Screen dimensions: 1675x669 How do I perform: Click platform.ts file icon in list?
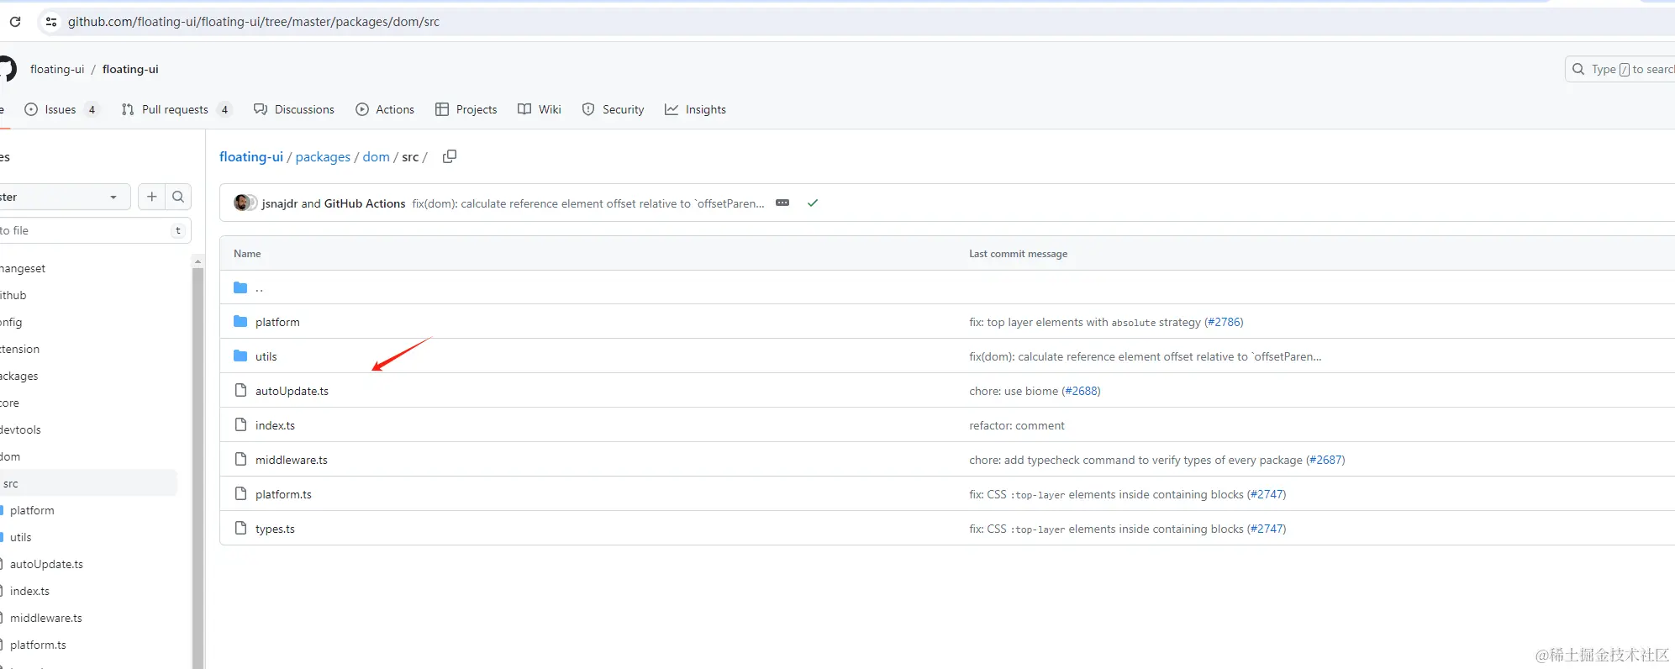pos(241,493)
